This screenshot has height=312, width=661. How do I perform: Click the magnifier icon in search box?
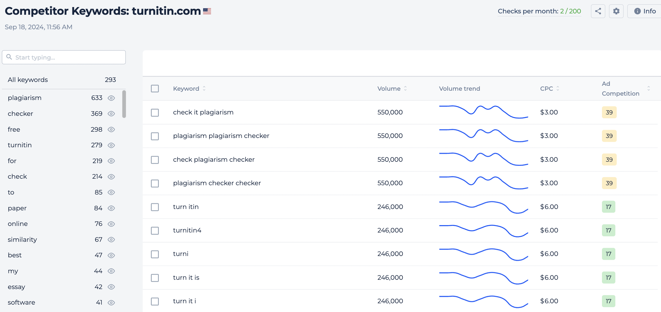[x=9, y=57]
